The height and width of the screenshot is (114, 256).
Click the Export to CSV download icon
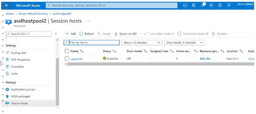click(x=116, y=34)
